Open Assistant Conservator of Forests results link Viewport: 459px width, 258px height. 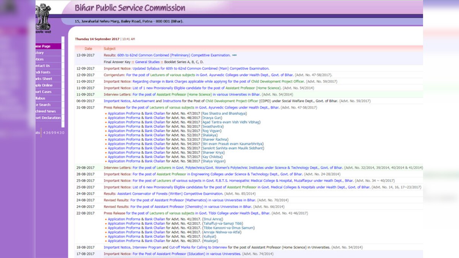coord(170,194)
